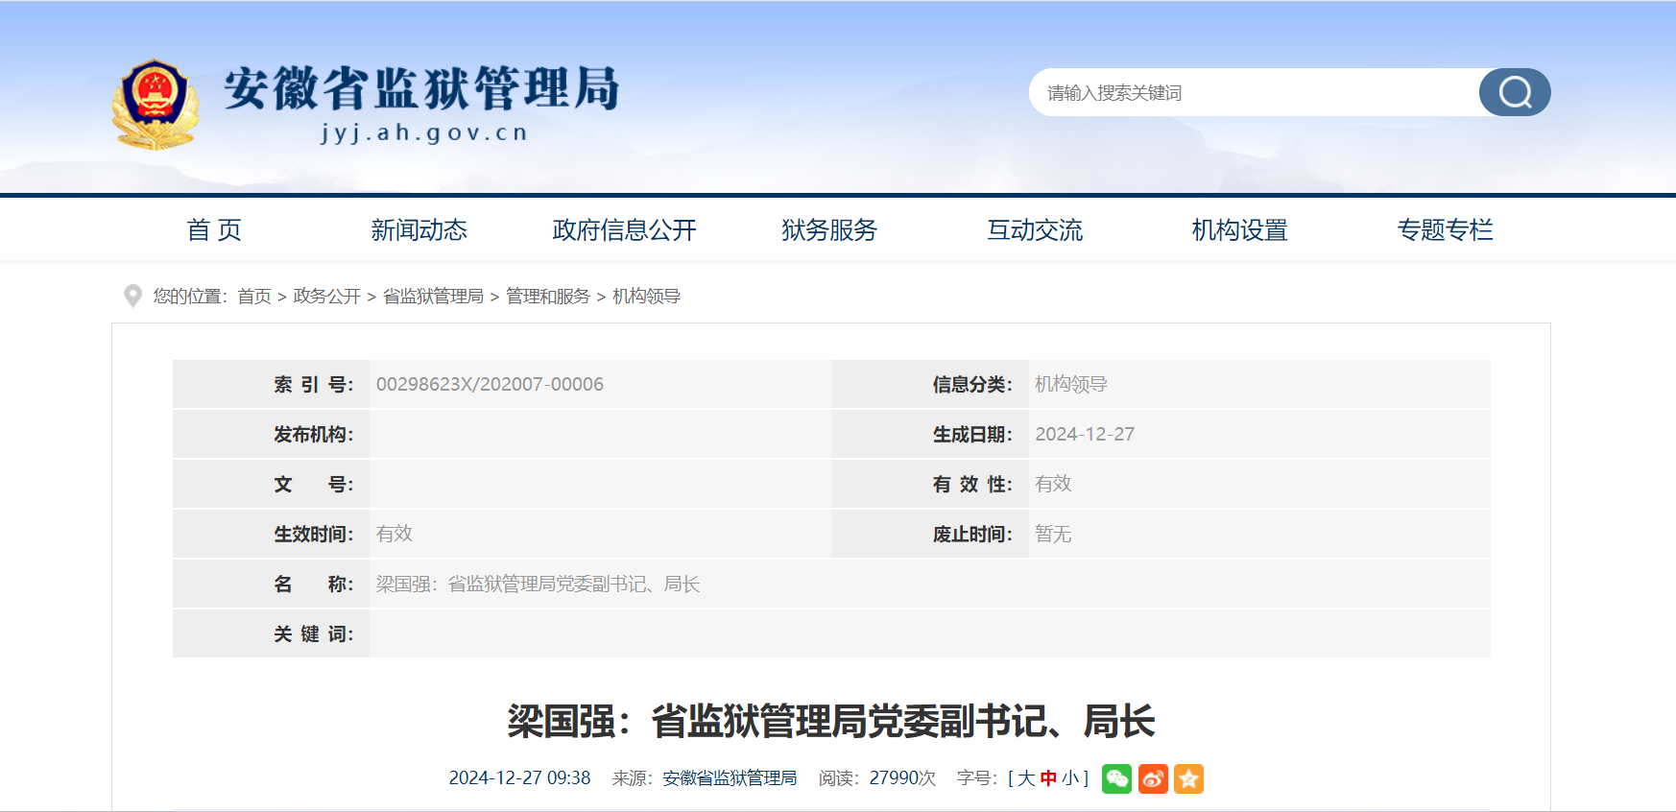Open 省监狱管理局 breadcrumb link
The width and height of the screenshot is (1676, 812).
[433, 297]
